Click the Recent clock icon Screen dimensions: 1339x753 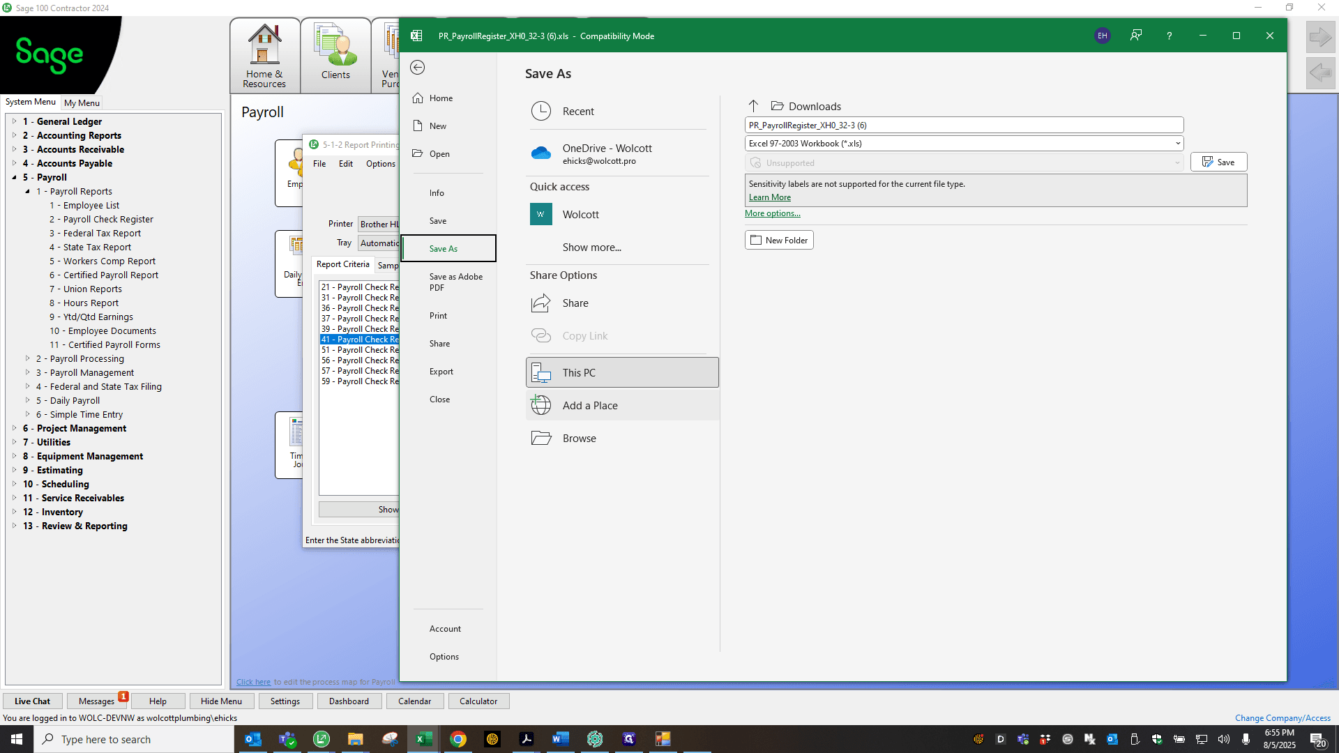[x=541, y=111]
